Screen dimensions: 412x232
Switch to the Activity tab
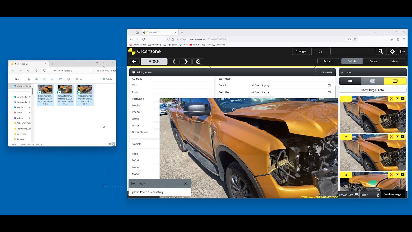pyautogui.click(x=328, y=61)
